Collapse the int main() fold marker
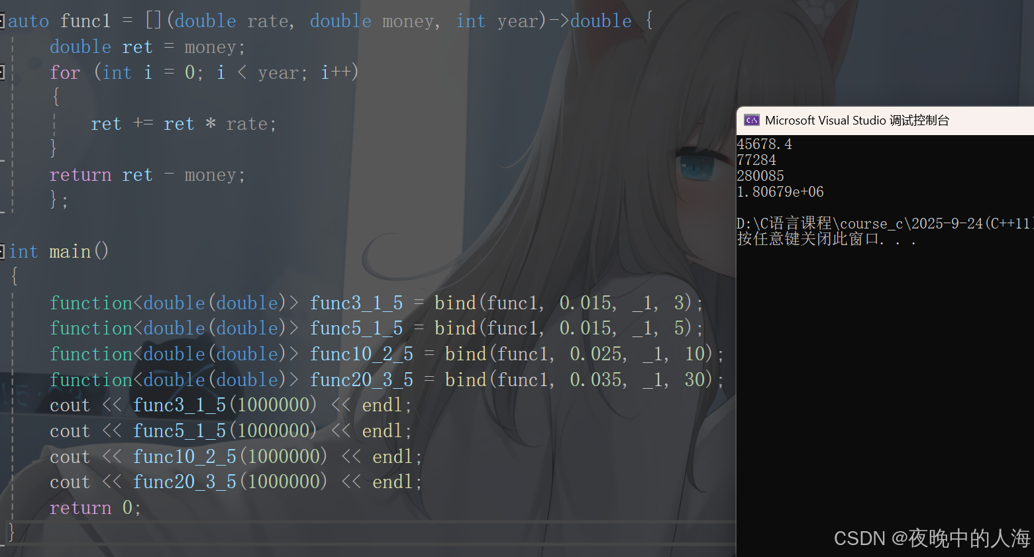Image resolution: width=1034 pixels, height=557 pixels. pos(2,252)
